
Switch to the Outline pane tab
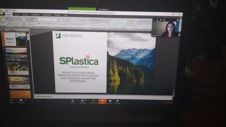click(12, 30)
